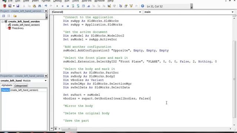Click the code scroll right arrow
This screenshot has height=133, width=237.
pyautogui.click(x=230, y=129)
